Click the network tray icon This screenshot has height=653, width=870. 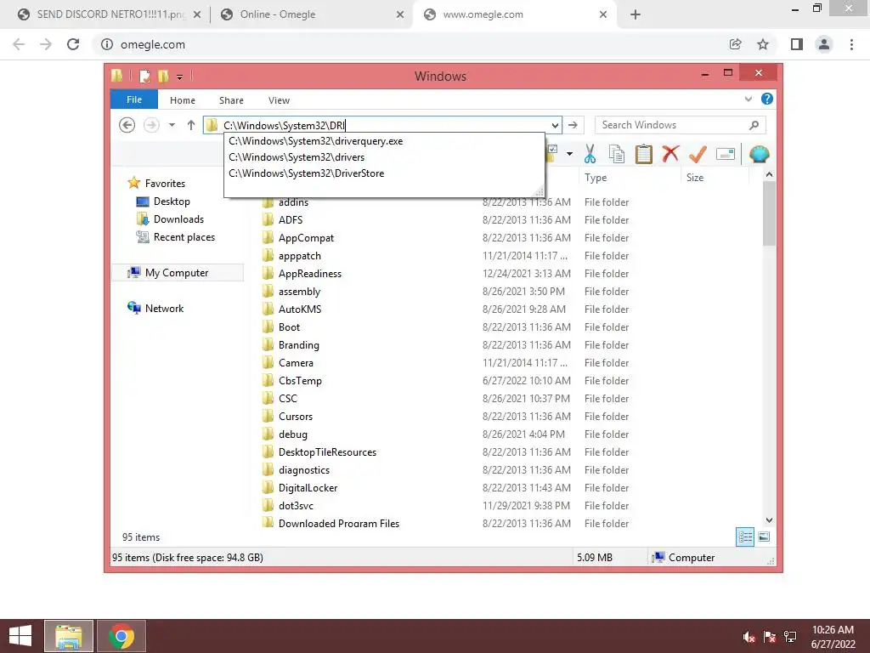click(x=790, y=637)
